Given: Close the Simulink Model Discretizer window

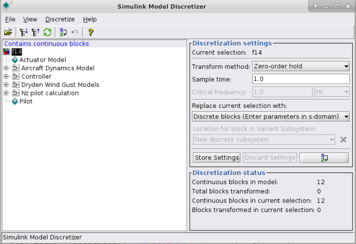Looking at the screenshot, I should tap(348, 6).
